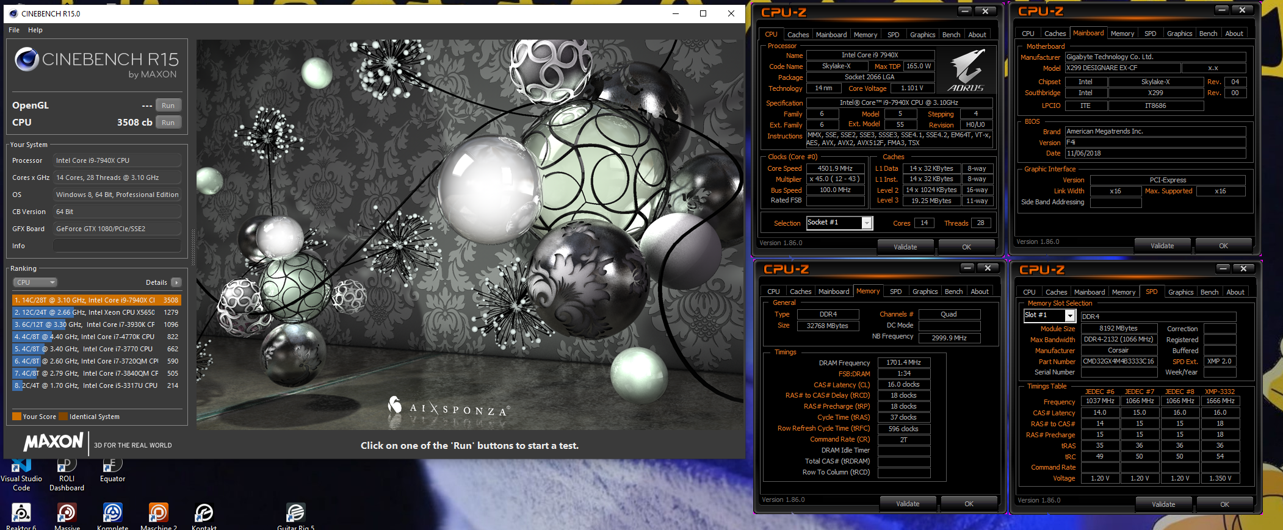The image size is (1283, 530).
Task: Click the BIOS date 11/06/2018
Action: coord(1155,153)
